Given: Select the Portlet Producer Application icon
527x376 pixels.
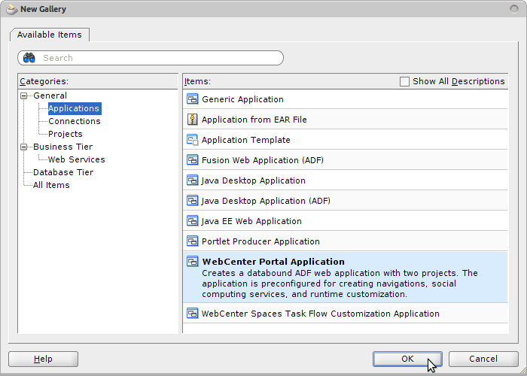Looking at the screenshot, I should 192,241.
